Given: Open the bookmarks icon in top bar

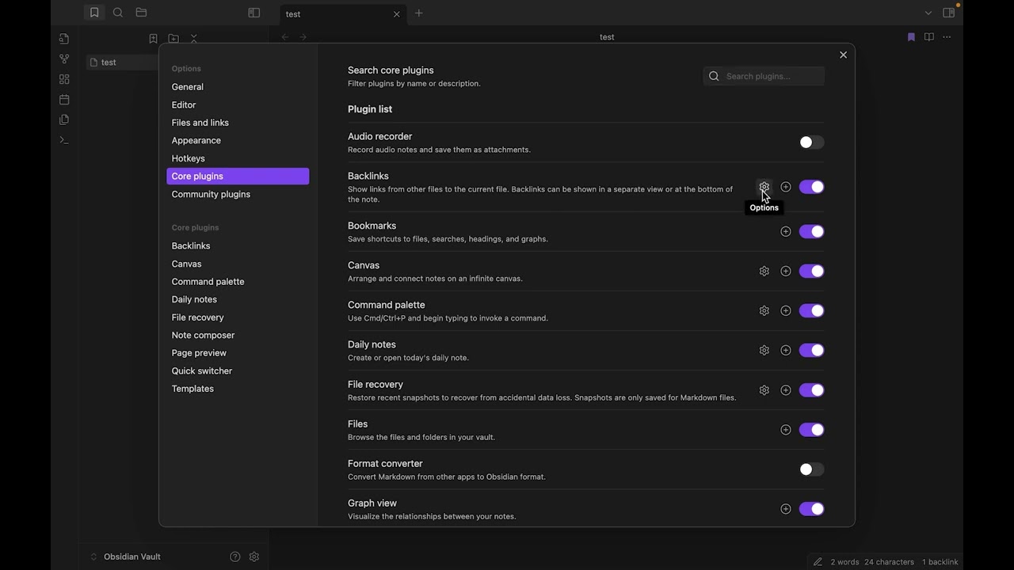Looking at the screenshot, I should [94, 13].
